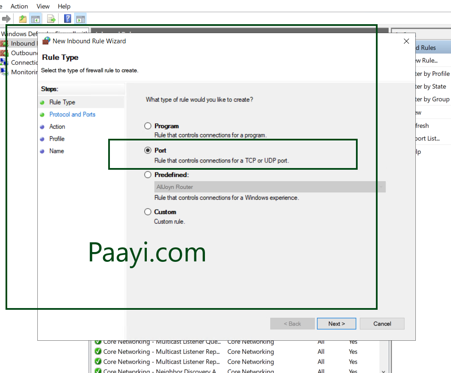Select the Action step in wizard

coord(57,126)
